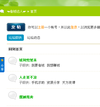Click the 回到首页 heading link

[x=15, y=49]
